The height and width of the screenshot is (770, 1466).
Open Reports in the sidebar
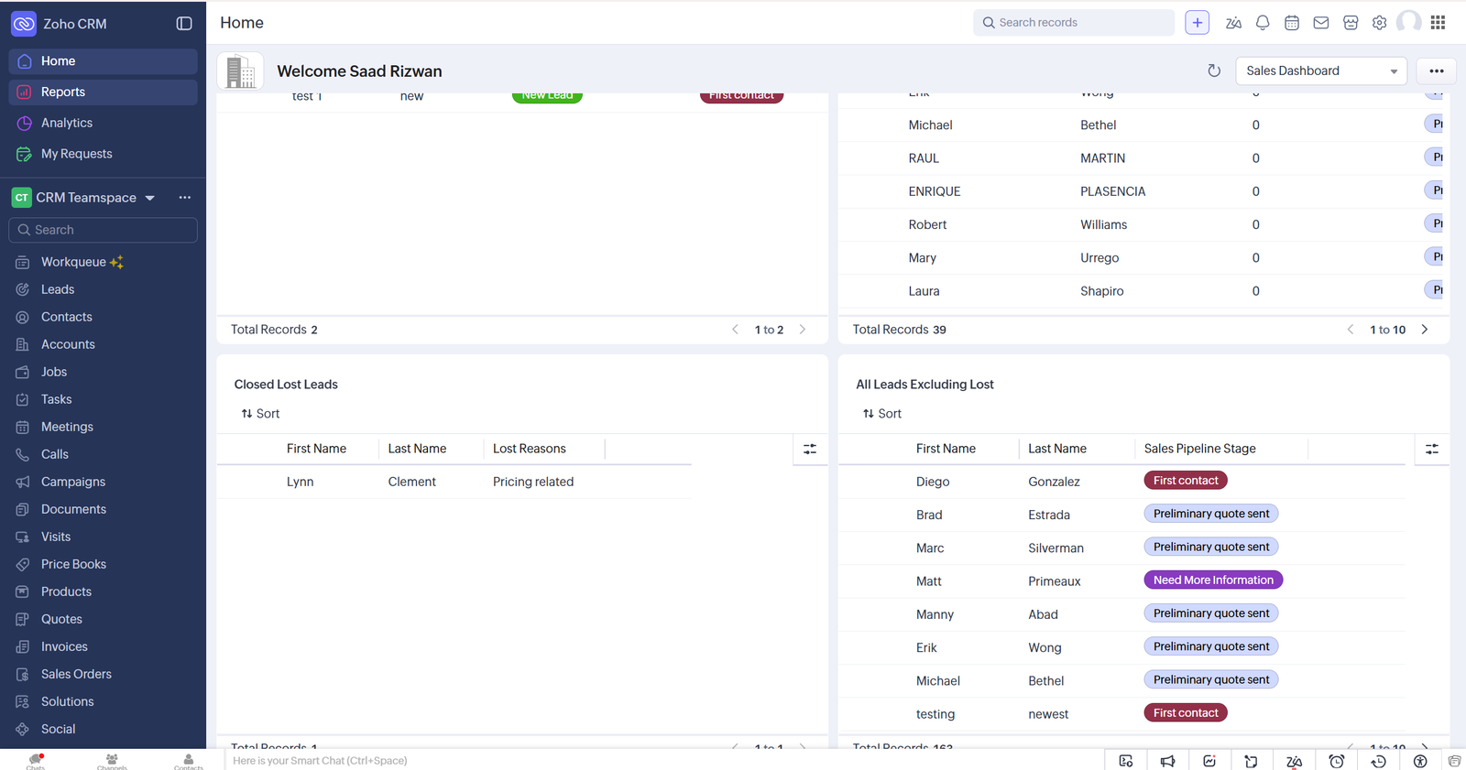pyautogui.click(x=103, y=92)
